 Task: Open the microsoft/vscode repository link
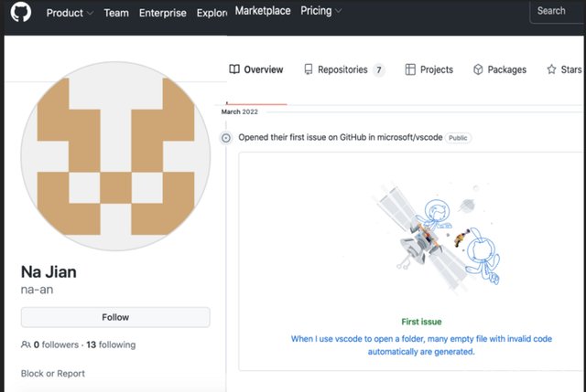(409, 137)
